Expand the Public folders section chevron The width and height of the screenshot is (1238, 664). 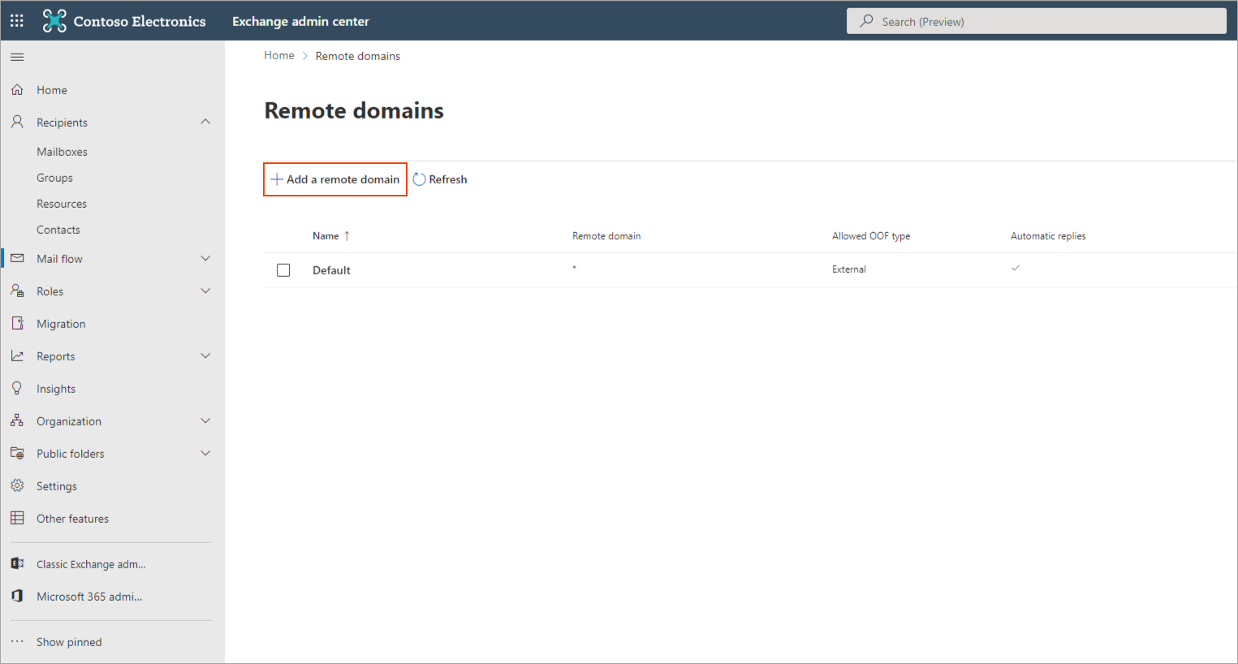pyautogui.click(x=205, y=453)
